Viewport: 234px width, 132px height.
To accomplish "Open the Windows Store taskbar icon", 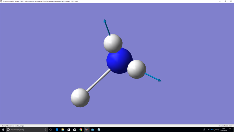I will pos(69,130).
